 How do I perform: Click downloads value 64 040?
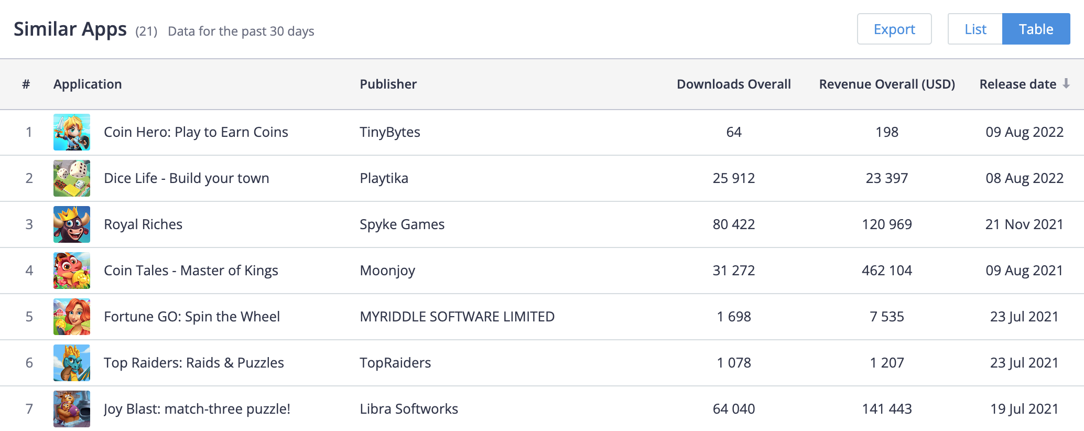pyautogui.click(x=734, y=409)
